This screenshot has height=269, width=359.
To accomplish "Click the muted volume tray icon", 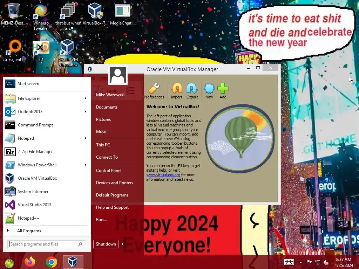I will coord(326,262).
